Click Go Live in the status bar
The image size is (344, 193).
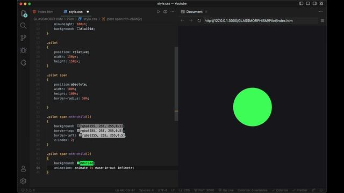226,190
